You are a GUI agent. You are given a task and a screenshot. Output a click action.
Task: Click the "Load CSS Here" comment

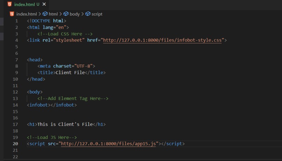tap(65, 34)
